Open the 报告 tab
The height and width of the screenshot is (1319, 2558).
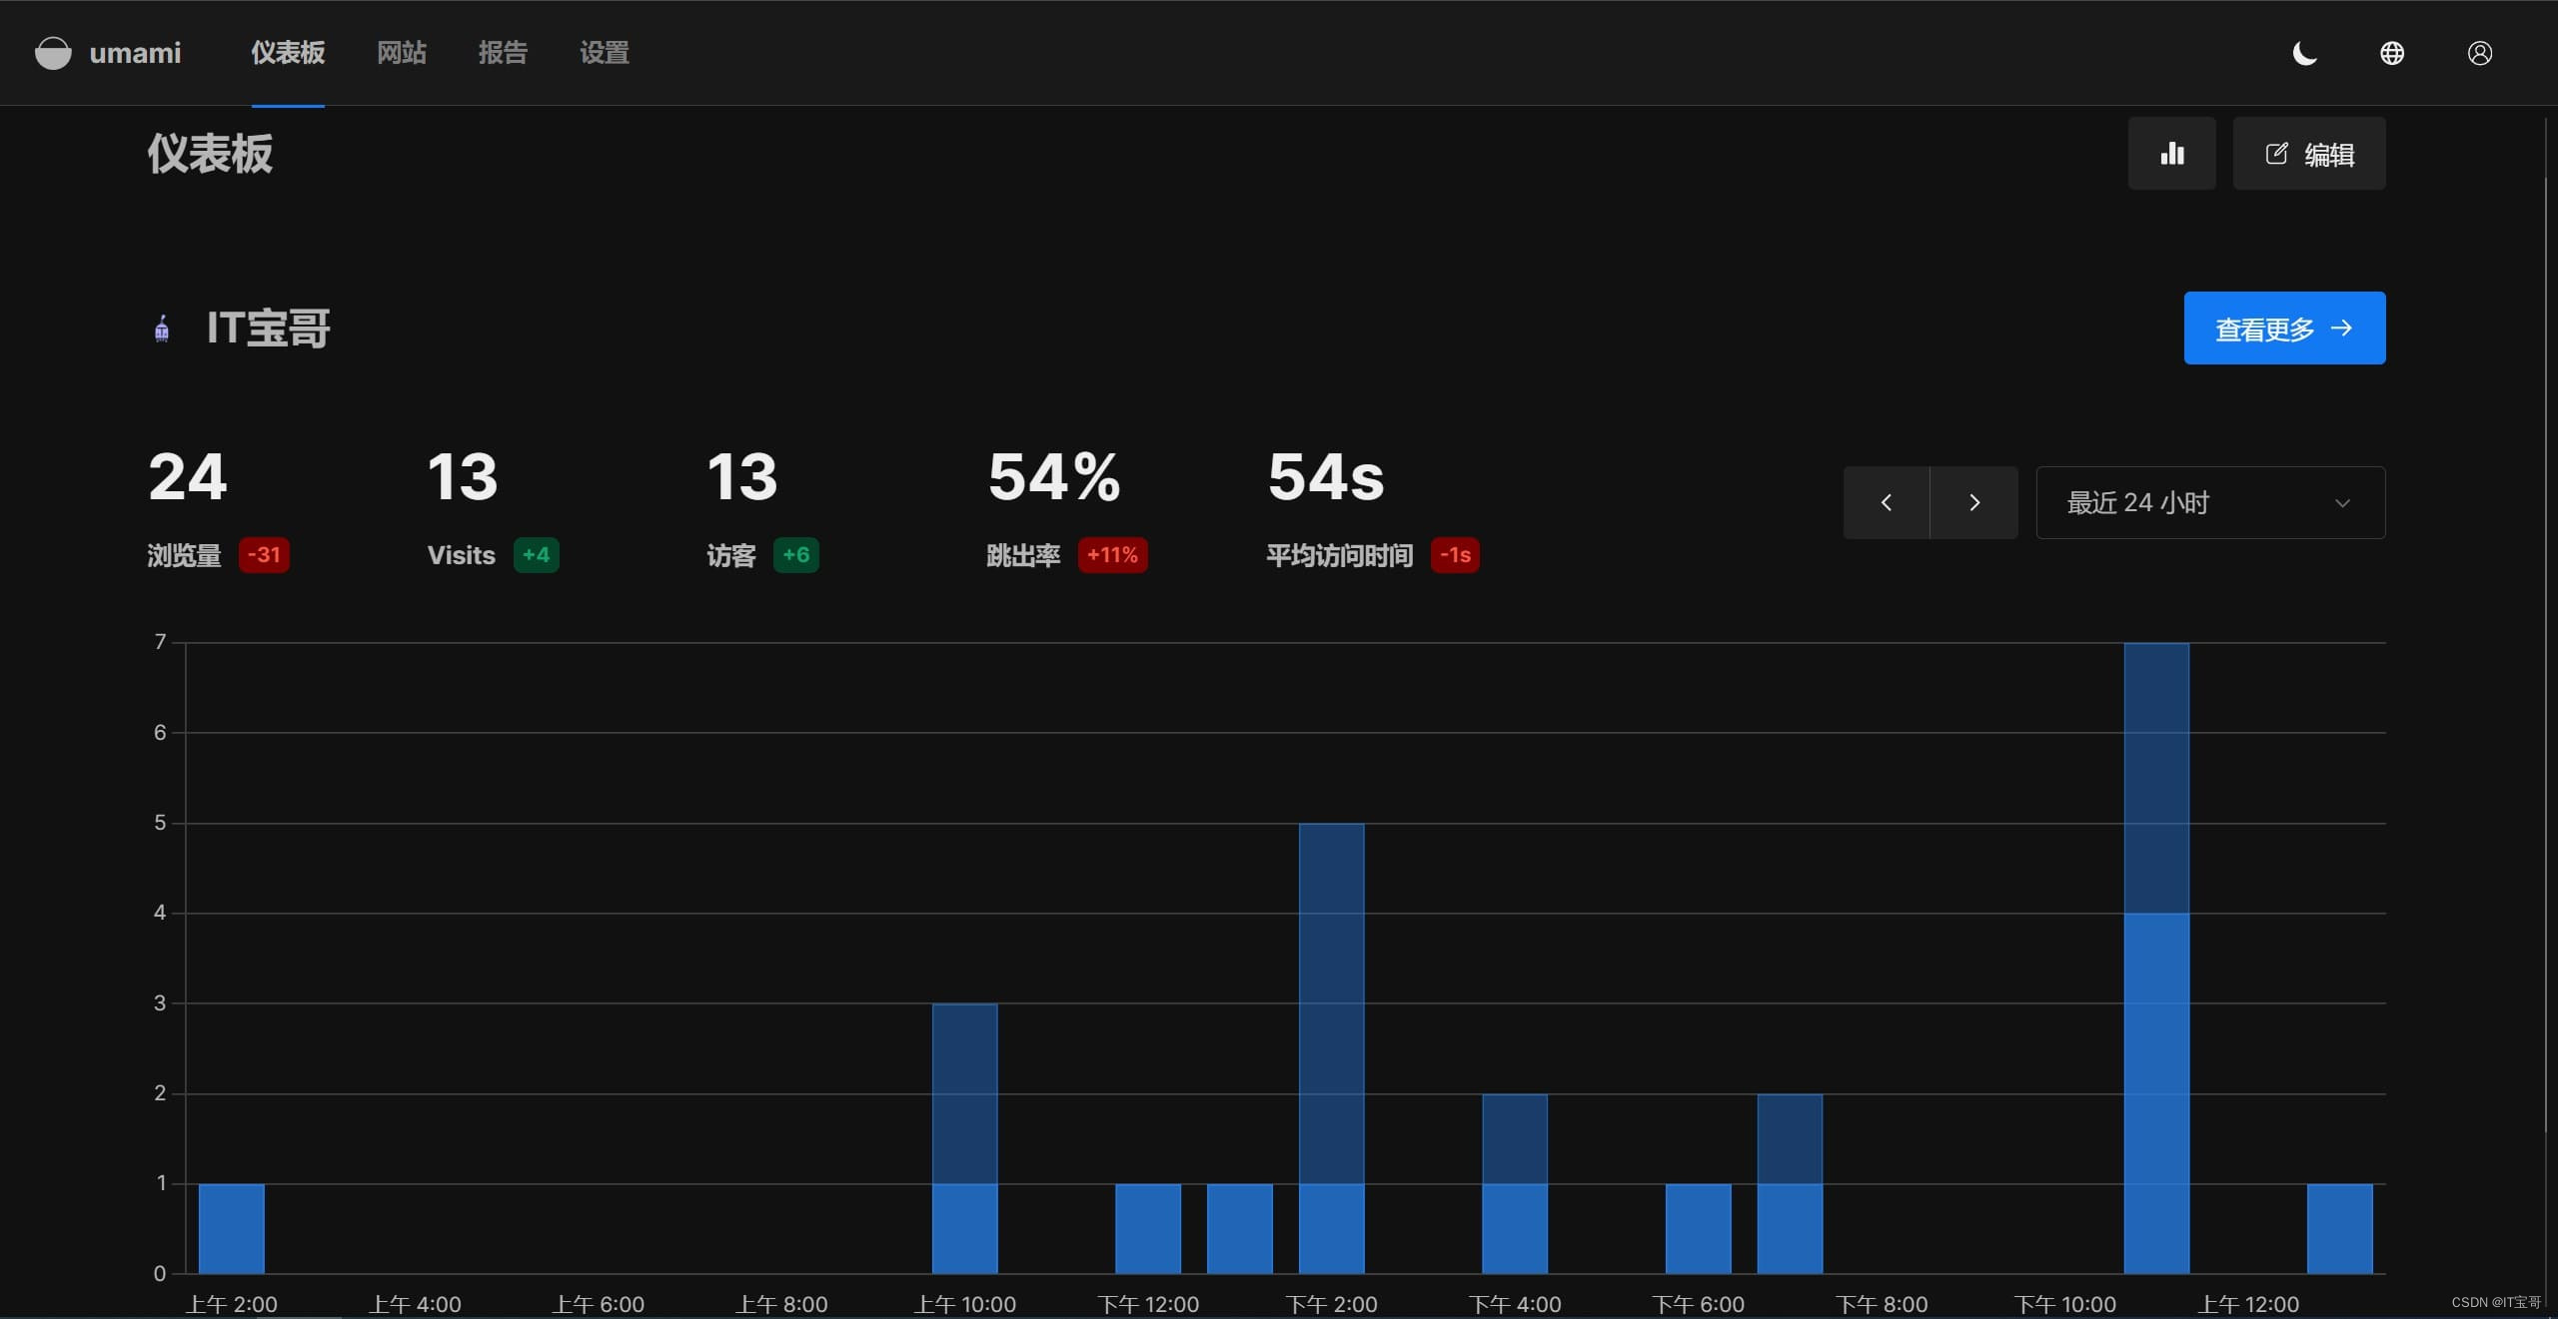click(503, 53)
